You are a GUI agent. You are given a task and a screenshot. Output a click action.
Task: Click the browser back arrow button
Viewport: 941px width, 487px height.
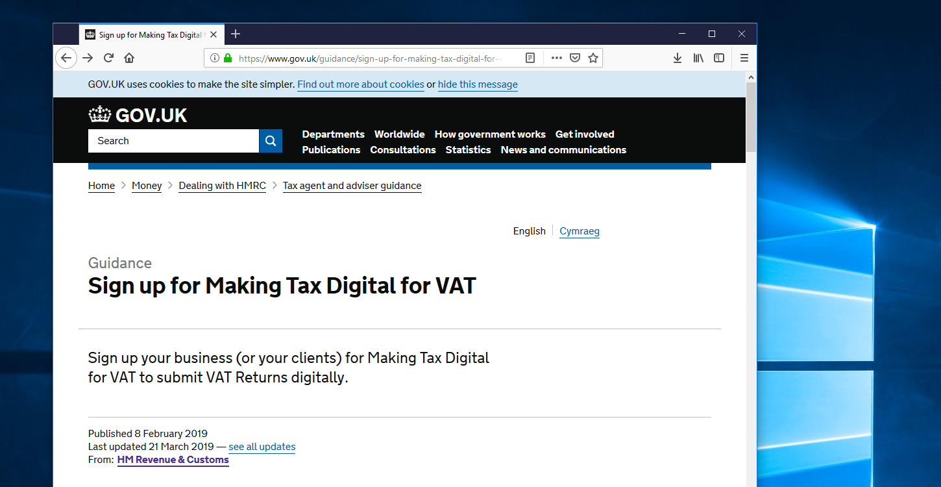point(66,58)
